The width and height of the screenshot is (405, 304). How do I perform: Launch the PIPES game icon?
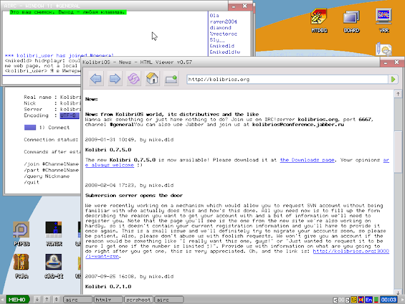pyautogui.click(x=22, y=234)
